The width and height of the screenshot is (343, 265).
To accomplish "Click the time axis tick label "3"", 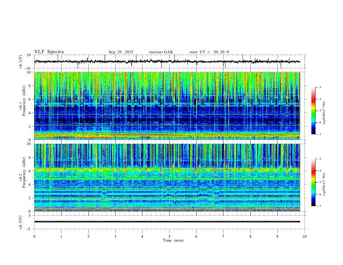I will coord(115,236).
